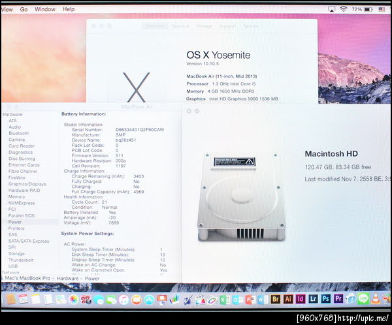The width and height of the screenshot is (392, 325).
Task: Open Reminders from the Dock
Action: [x=48, y=299]
